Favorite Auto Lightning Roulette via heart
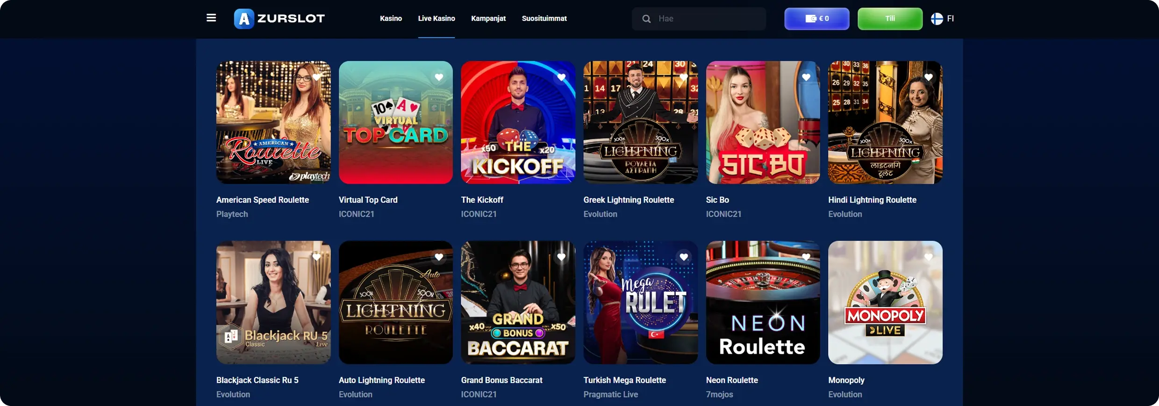Viewport: 1159px width, 406px height. [x=439, y=257]
